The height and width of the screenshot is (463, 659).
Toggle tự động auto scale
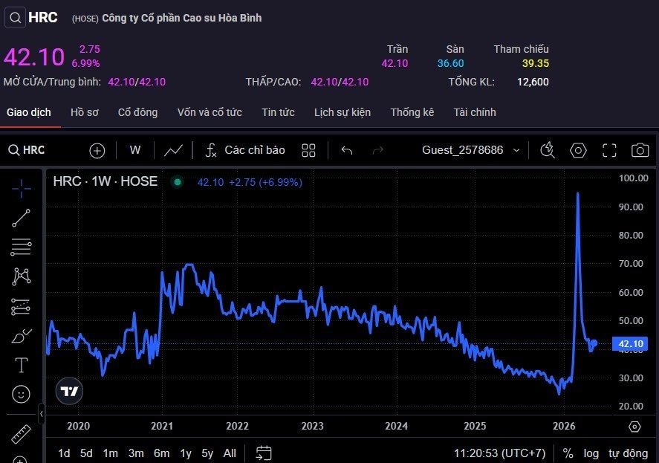(628, 453)
